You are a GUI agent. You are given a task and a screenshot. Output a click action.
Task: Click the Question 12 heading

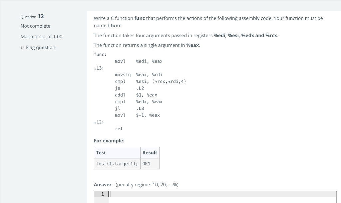coord(32,16)
